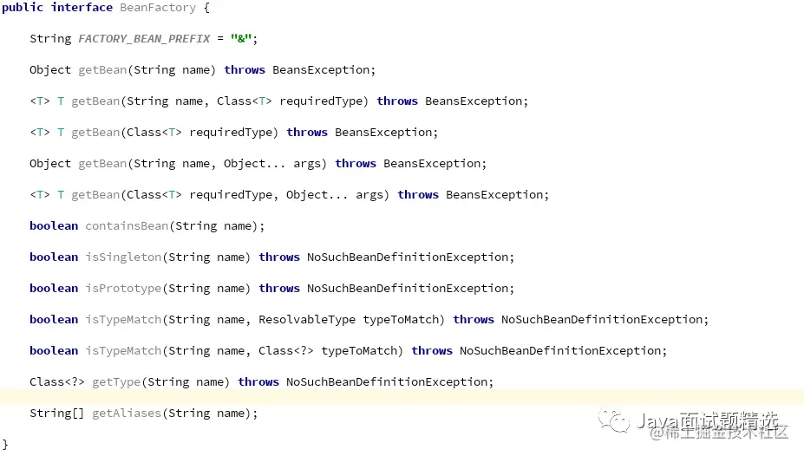This screenshot has width=804, height=456.
Task: Click the FACTORY_BEAN_PREFIX constant
Action: click(x=144, y=39)
